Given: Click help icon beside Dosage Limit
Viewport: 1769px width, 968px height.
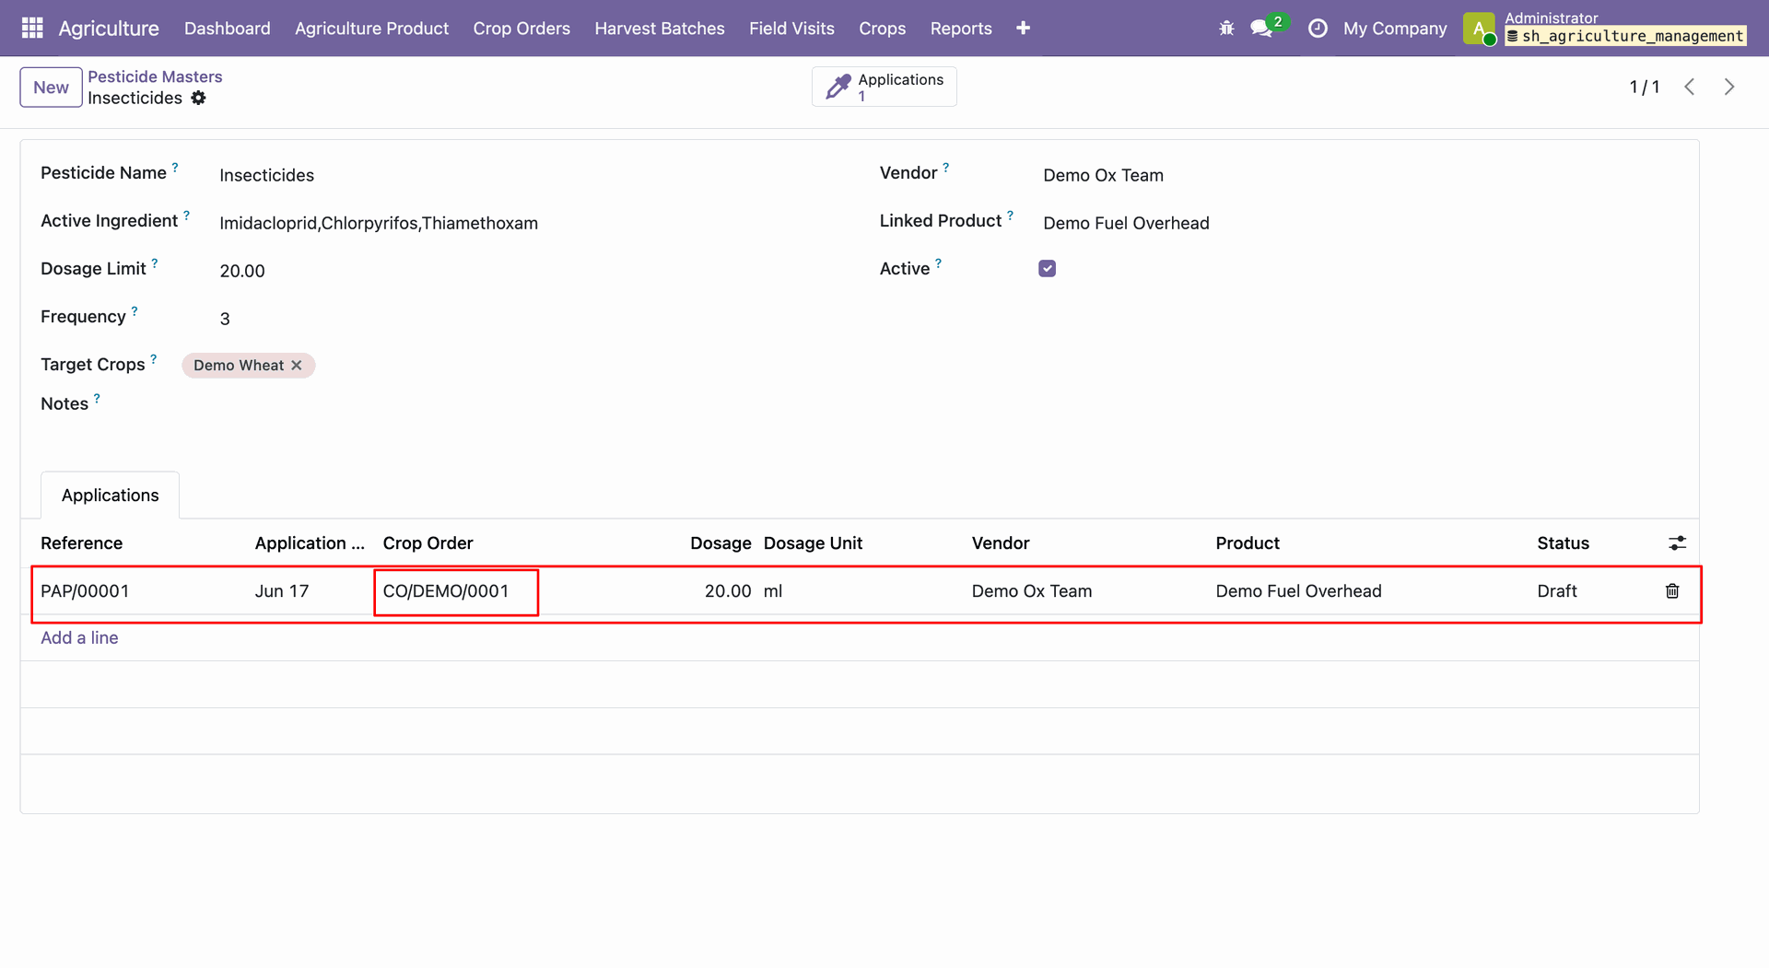Looking at the screenshot, I should coord(155,262).
